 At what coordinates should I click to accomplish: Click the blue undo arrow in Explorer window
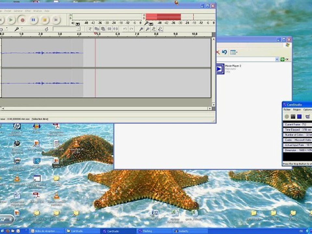(225, 52)
